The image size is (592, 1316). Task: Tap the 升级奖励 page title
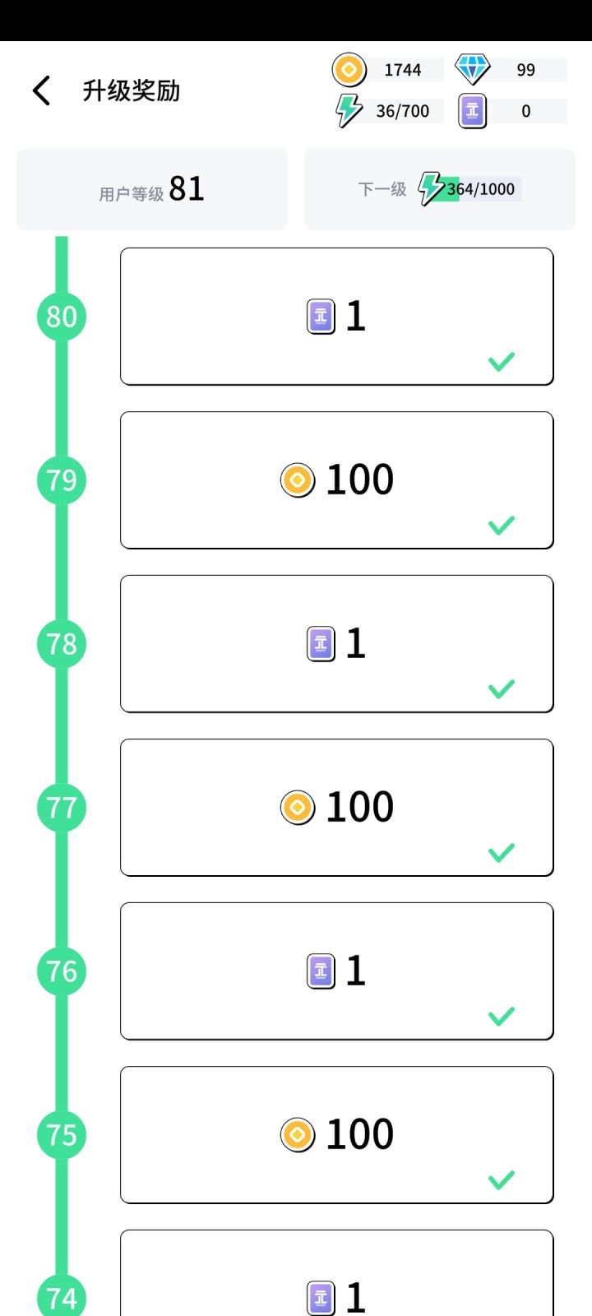(x=132, y=90)
